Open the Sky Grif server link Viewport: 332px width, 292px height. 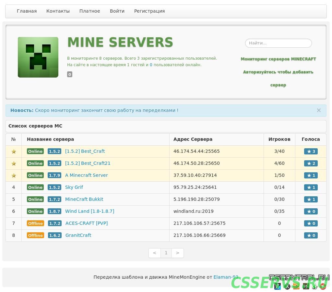click(74, 187)
